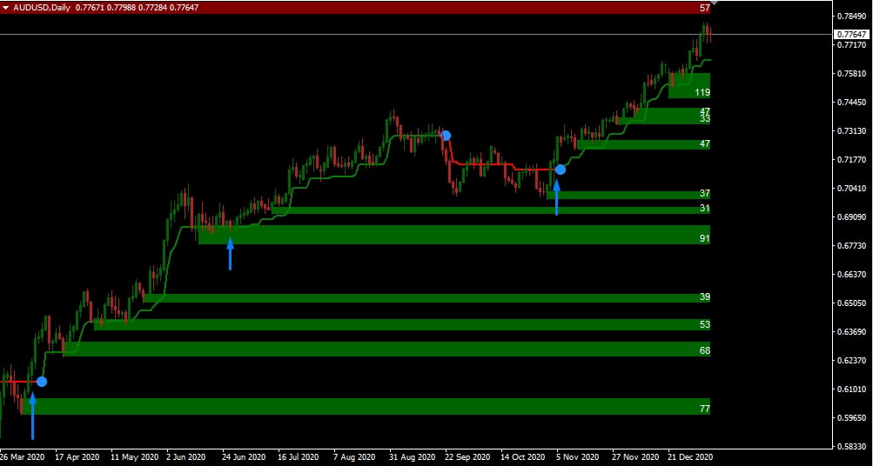This screenshot has width=873, height=466.
Task: Click the 0.59650 price axis label
Action: pos(852,418)
